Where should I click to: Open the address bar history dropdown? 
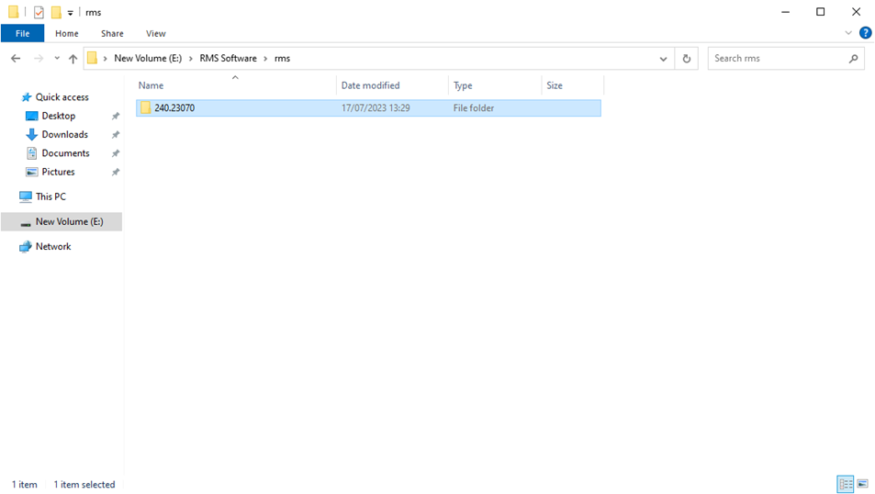(x=663, y=59)
